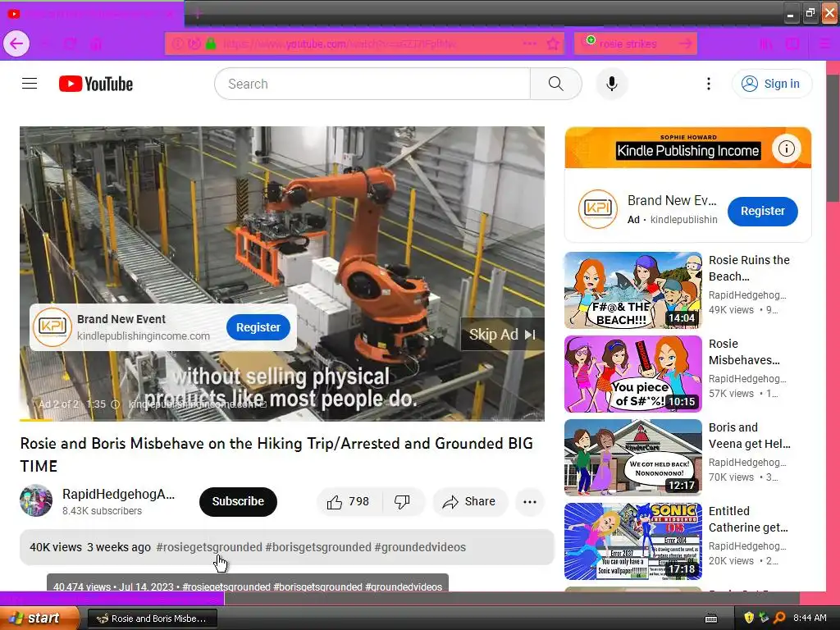Viewport: 840px width, 630px height.
Task: Open the on-screen keyboard taskbar icon
Action: pyautogui.click(x=711, y=619)
